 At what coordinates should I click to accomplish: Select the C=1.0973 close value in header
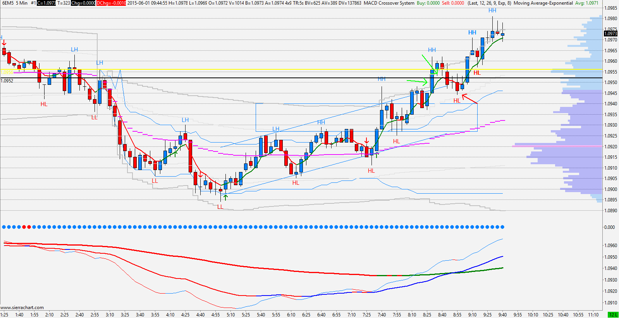tap(46, 3)
